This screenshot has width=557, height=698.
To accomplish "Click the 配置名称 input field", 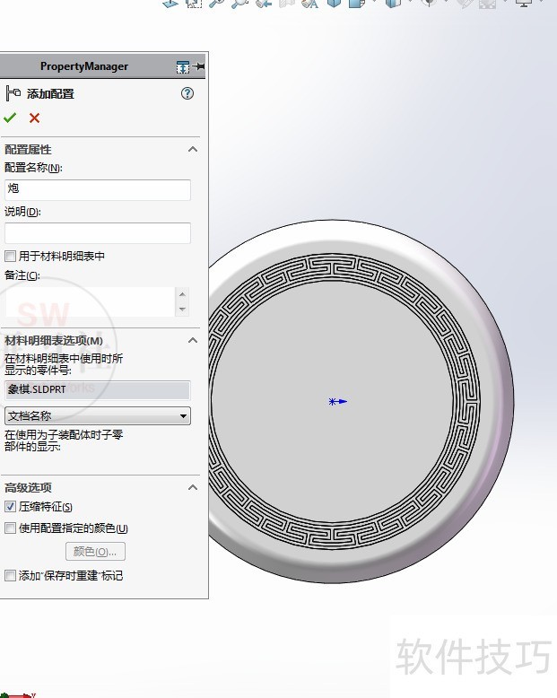I will tap(98, 189).
